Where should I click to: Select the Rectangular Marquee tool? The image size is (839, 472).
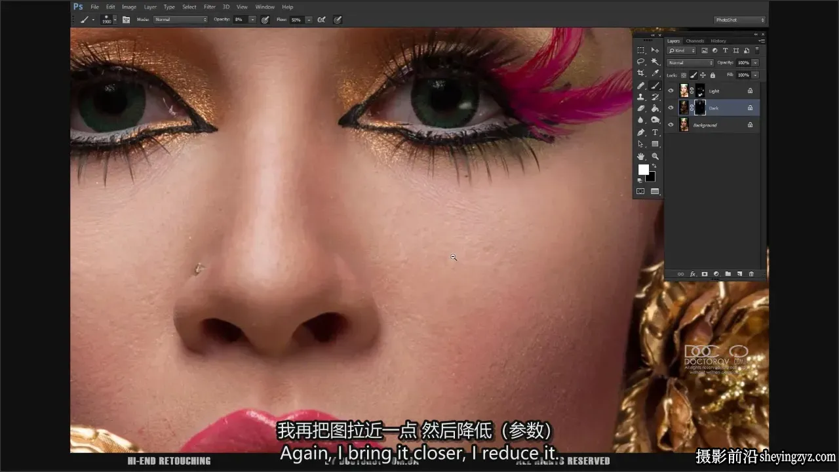640,50
